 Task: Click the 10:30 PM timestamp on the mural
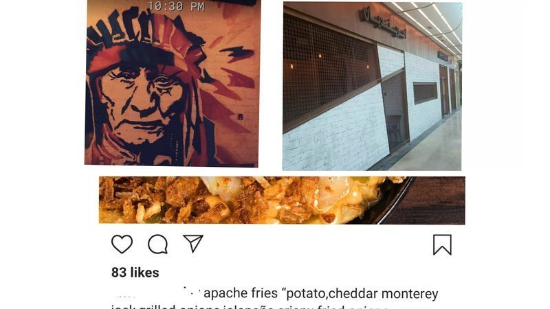tap(176, 6)
